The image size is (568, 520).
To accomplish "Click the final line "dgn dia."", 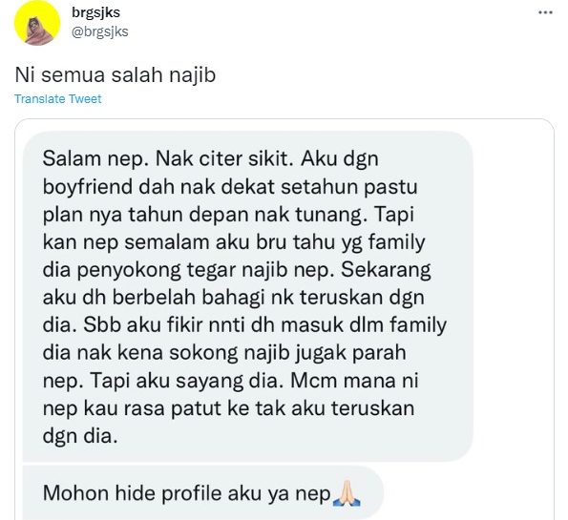I will [80, 436].
